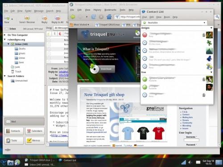The width and height of the screenshot is (223, 167).
Task: Select the Junk folder
Action: pyautogui.click(x=15, y=67)
